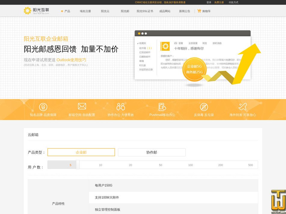The width and height of the screenshot is (286, 214).
Task: Open the 阳光云 menu
Action: click(105, 11)
